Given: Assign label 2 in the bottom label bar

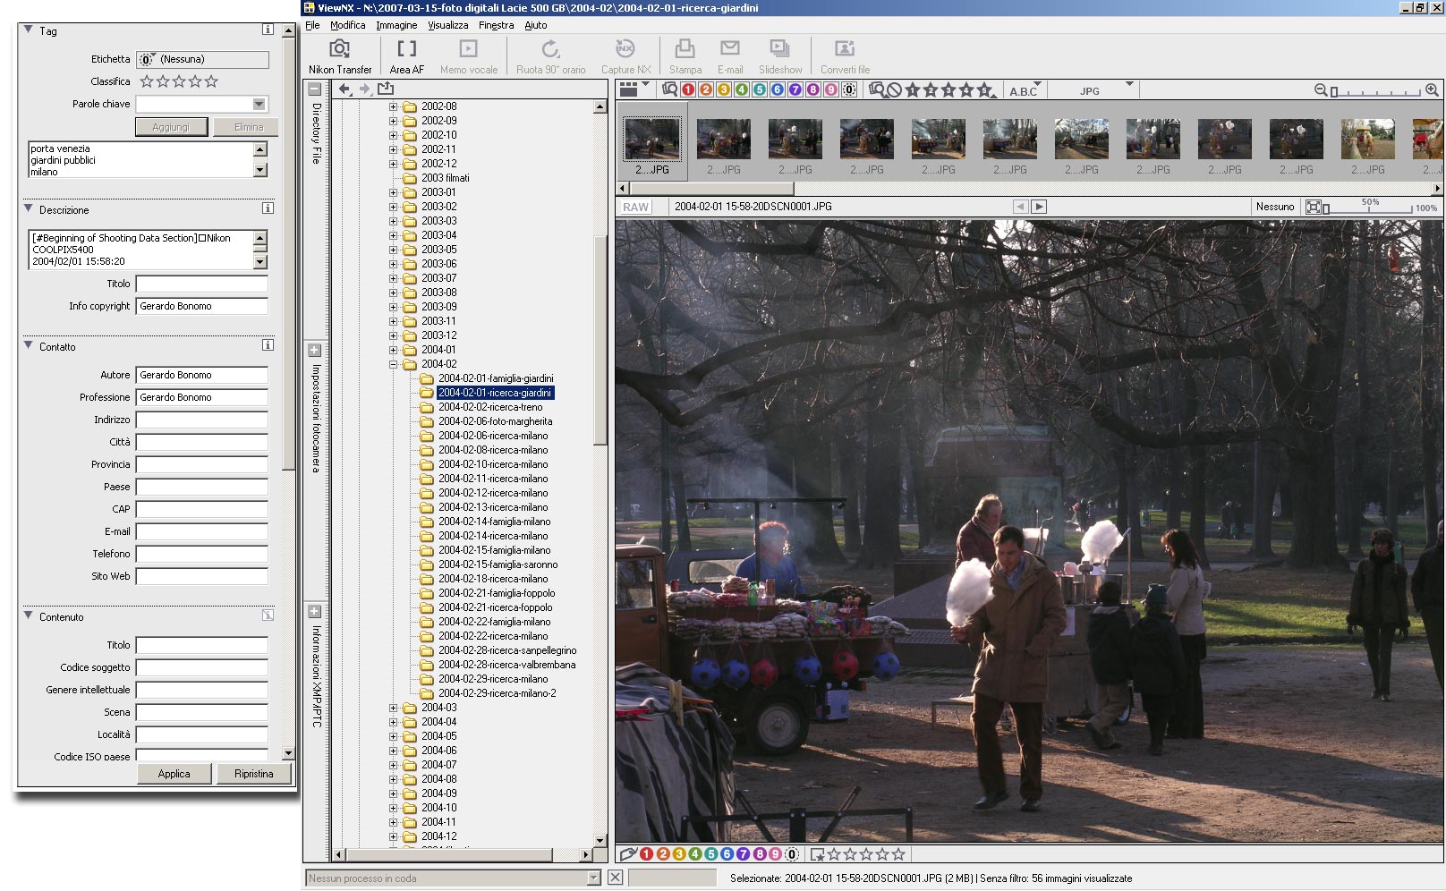Looking at the screenshot, I should point(663,854).
